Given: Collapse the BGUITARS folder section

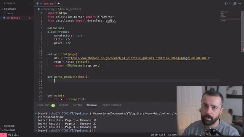Looking at the screenshot, I should coord(10,9).
